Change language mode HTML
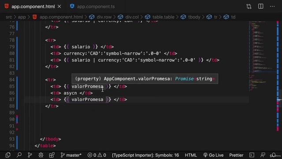Viewport: 282px width, 159px height. tap(191, 155)
